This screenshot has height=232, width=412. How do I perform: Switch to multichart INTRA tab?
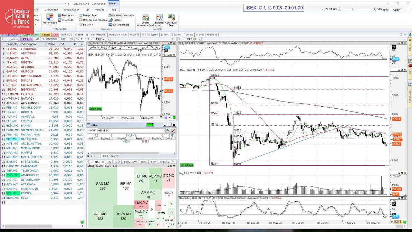[118, 34]
